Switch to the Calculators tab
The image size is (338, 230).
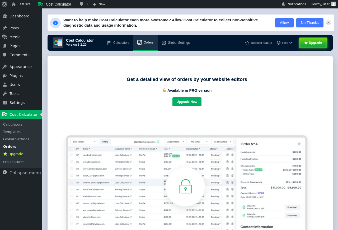point(118,43)
